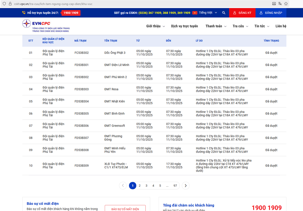
Task: Open Dịch vụ trực tuyến menu item
Action: point(184,26)
